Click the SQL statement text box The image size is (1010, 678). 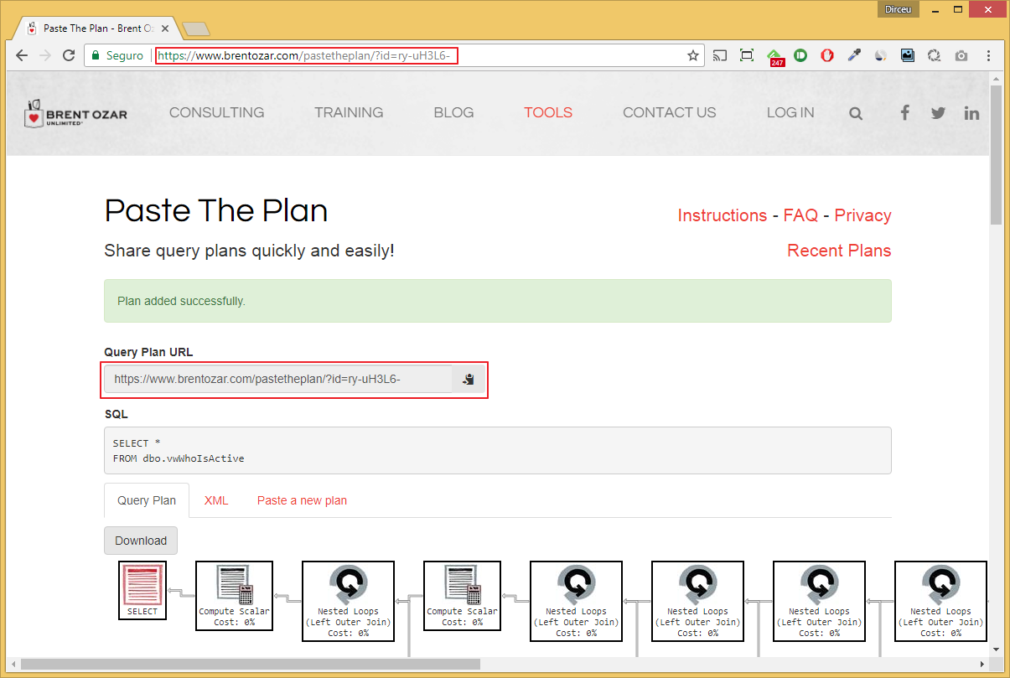click(498, 451)
